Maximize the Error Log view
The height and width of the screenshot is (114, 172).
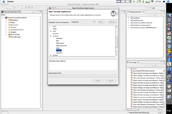tap(164, 62)
